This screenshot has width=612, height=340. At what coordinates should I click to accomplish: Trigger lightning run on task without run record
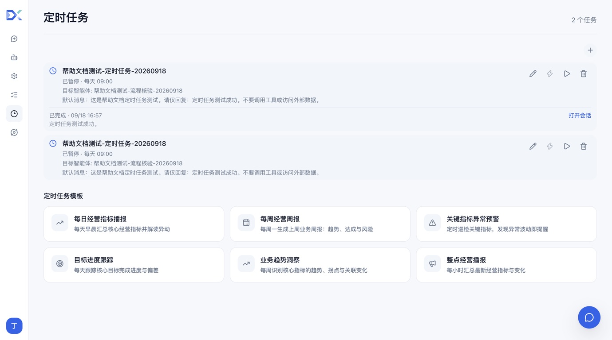point(550,147)
